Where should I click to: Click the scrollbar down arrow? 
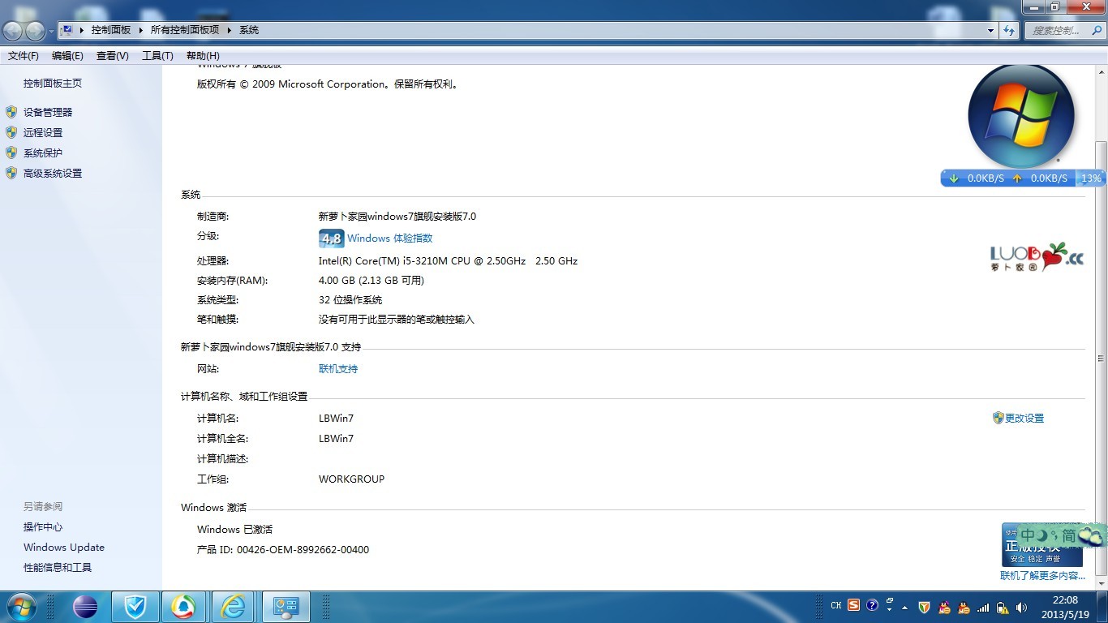[1101, 584]
